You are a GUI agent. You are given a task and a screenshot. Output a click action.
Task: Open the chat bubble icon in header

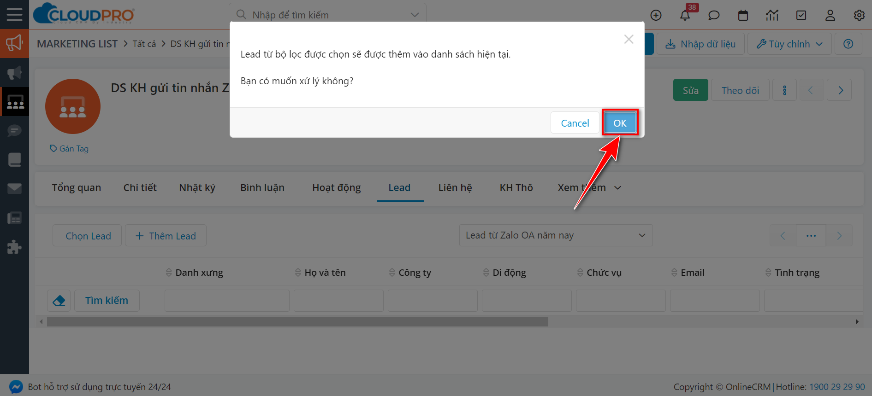click(x=714, y=15)
